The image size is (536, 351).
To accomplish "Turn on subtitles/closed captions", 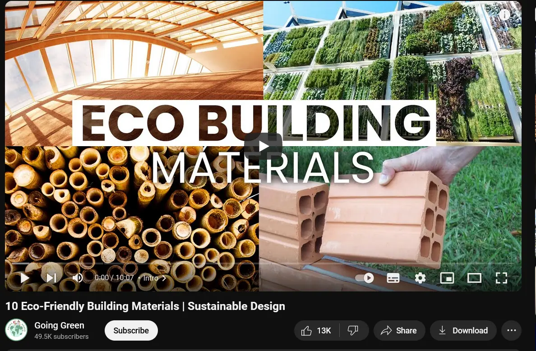I will [393, 278].
